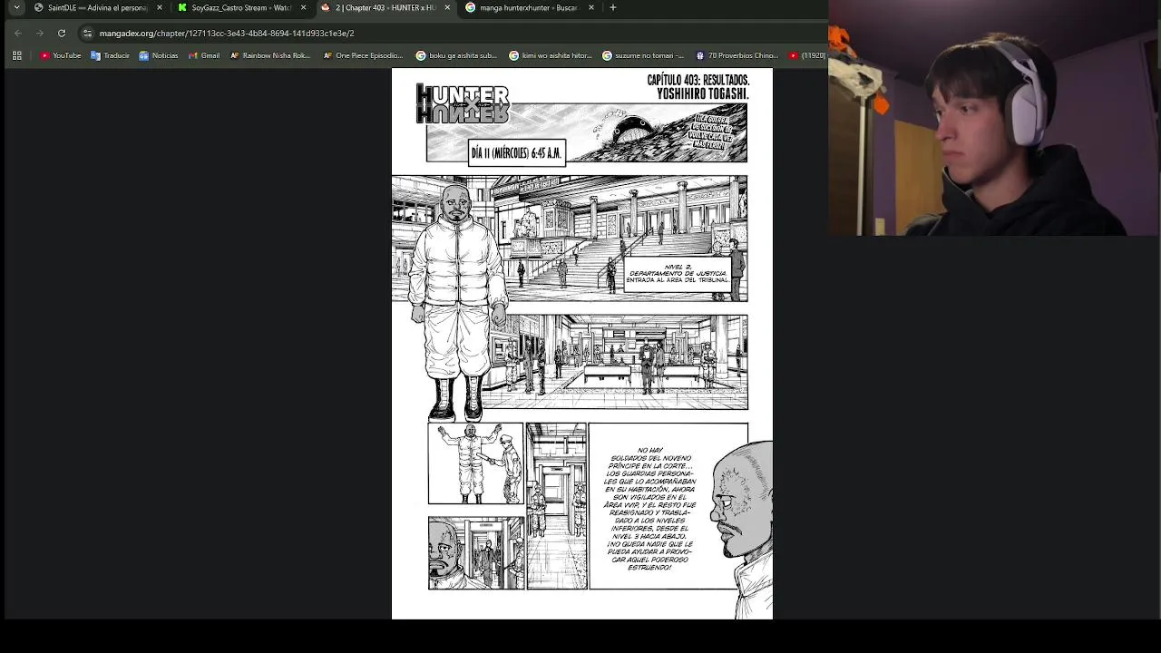
Task: Open the Traducir bookmark
Action: pos(110,55)
